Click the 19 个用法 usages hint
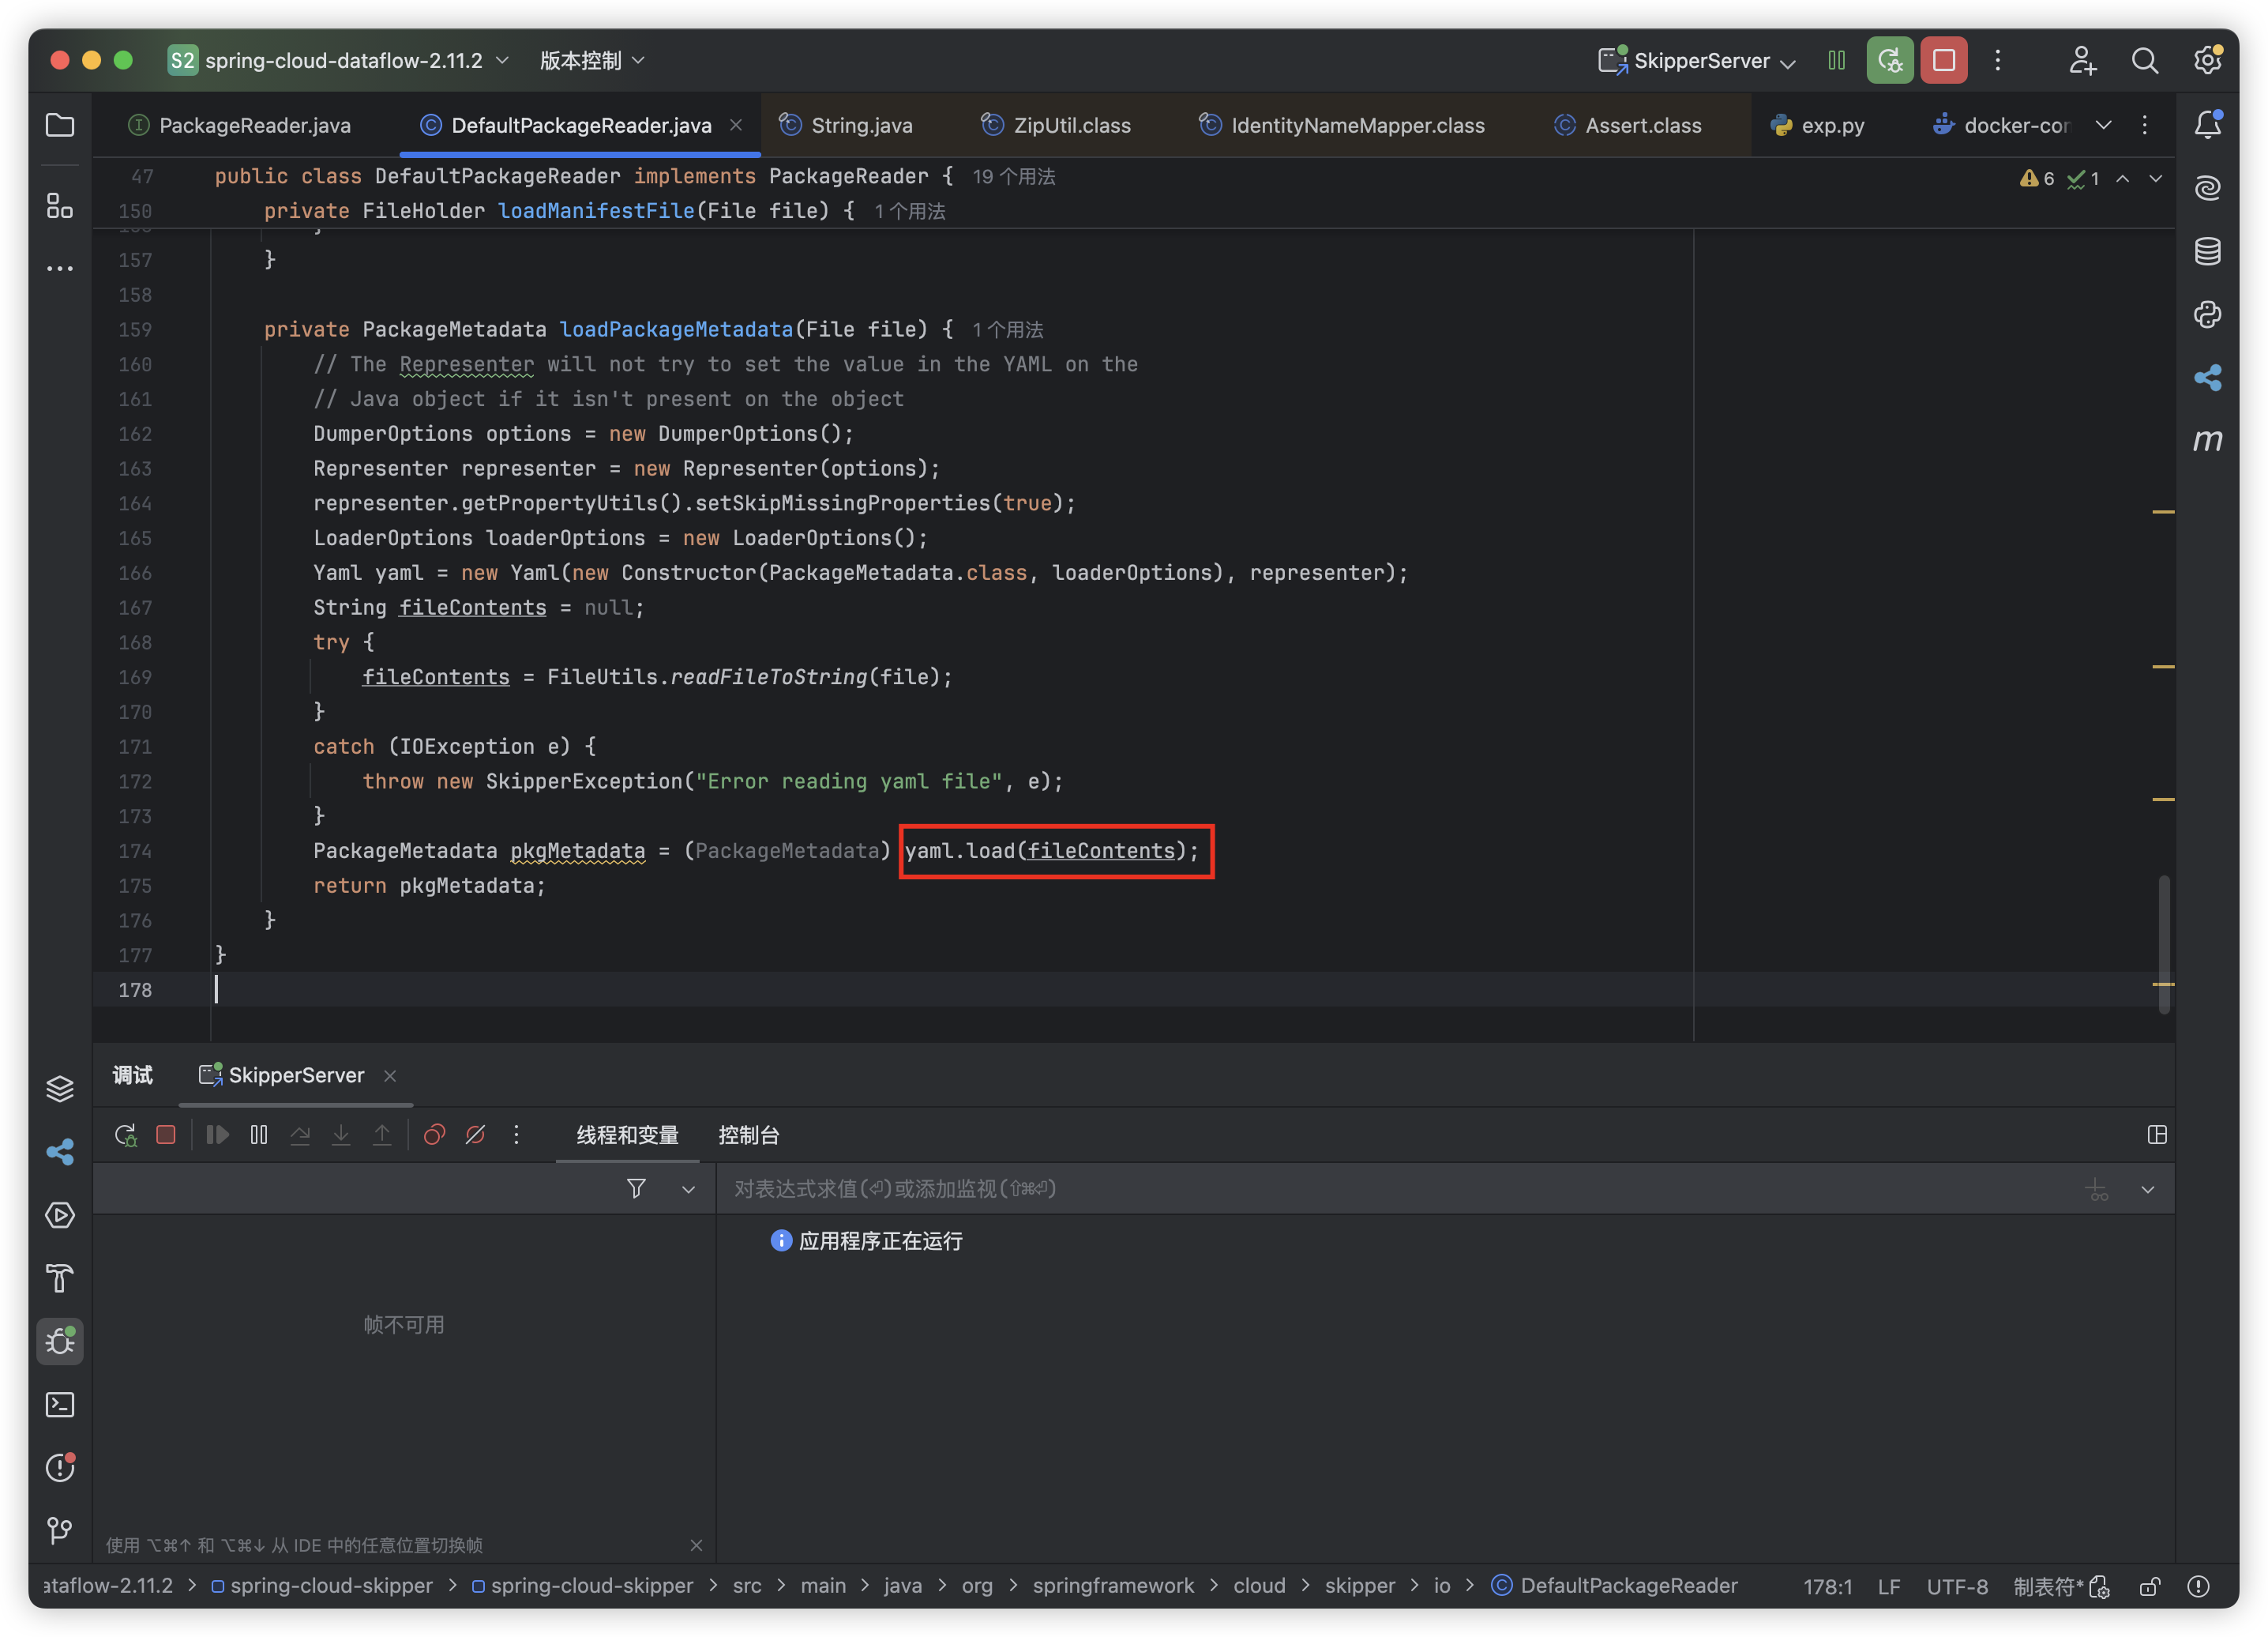The height and width of the screenshot is (1637, 2268). 1013,176
